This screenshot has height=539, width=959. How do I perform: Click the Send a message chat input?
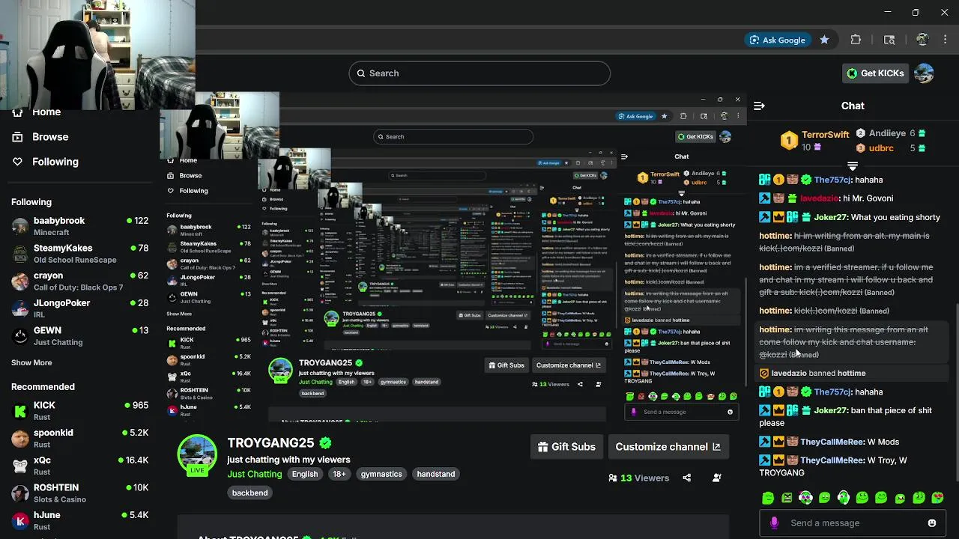pyautogui.click(x=854, y=523)
